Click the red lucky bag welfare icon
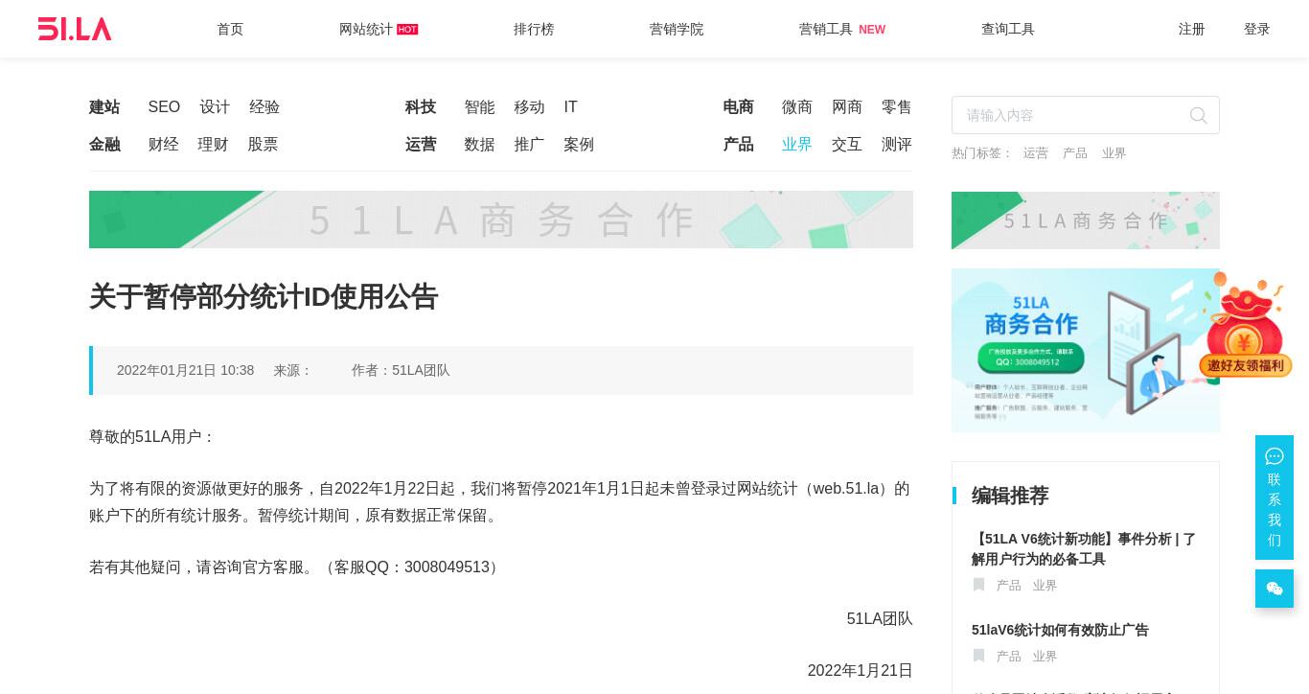Viewport: 1309px width, 694px height. coord(1245,325)
